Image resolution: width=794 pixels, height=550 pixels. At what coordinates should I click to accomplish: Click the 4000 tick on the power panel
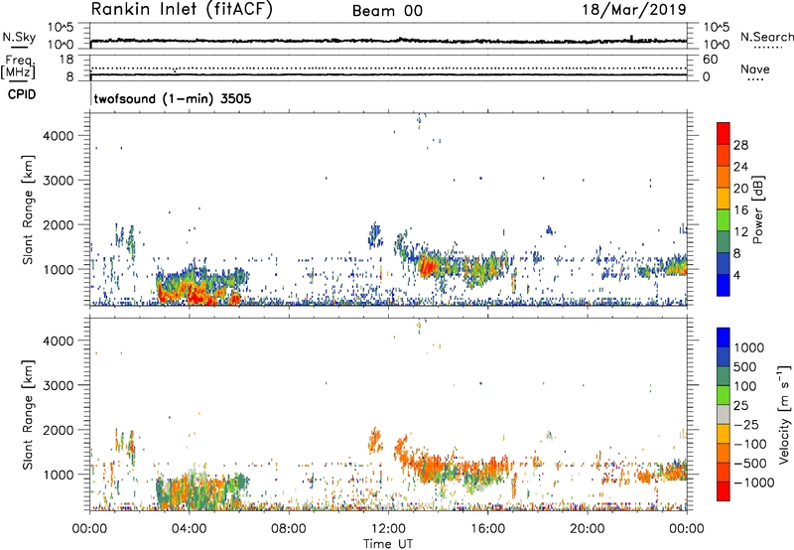pyautogui.click(x=59, y=136)
